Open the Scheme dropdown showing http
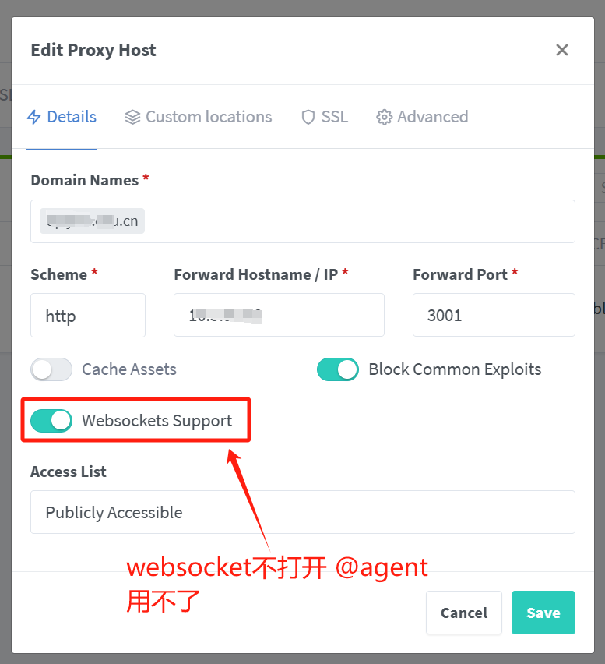Image resolution: width=605 pixels, height=664 pixels. tap(88, 315)
